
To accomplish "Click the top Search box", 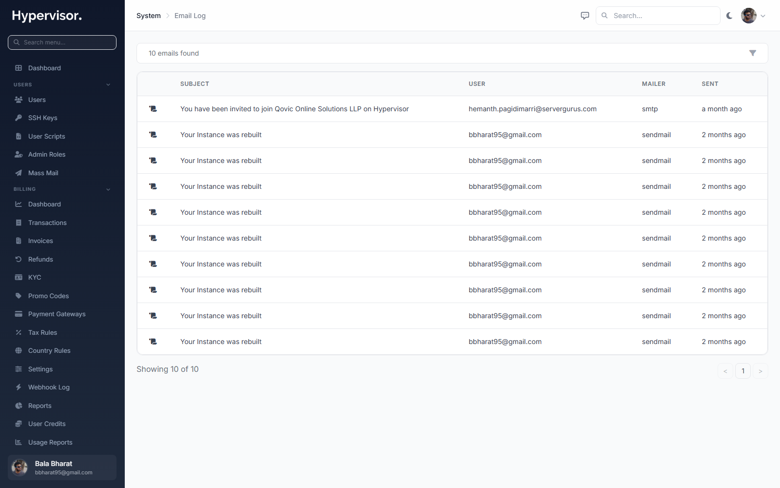I will pyautogui.click(x=658, y=16).
